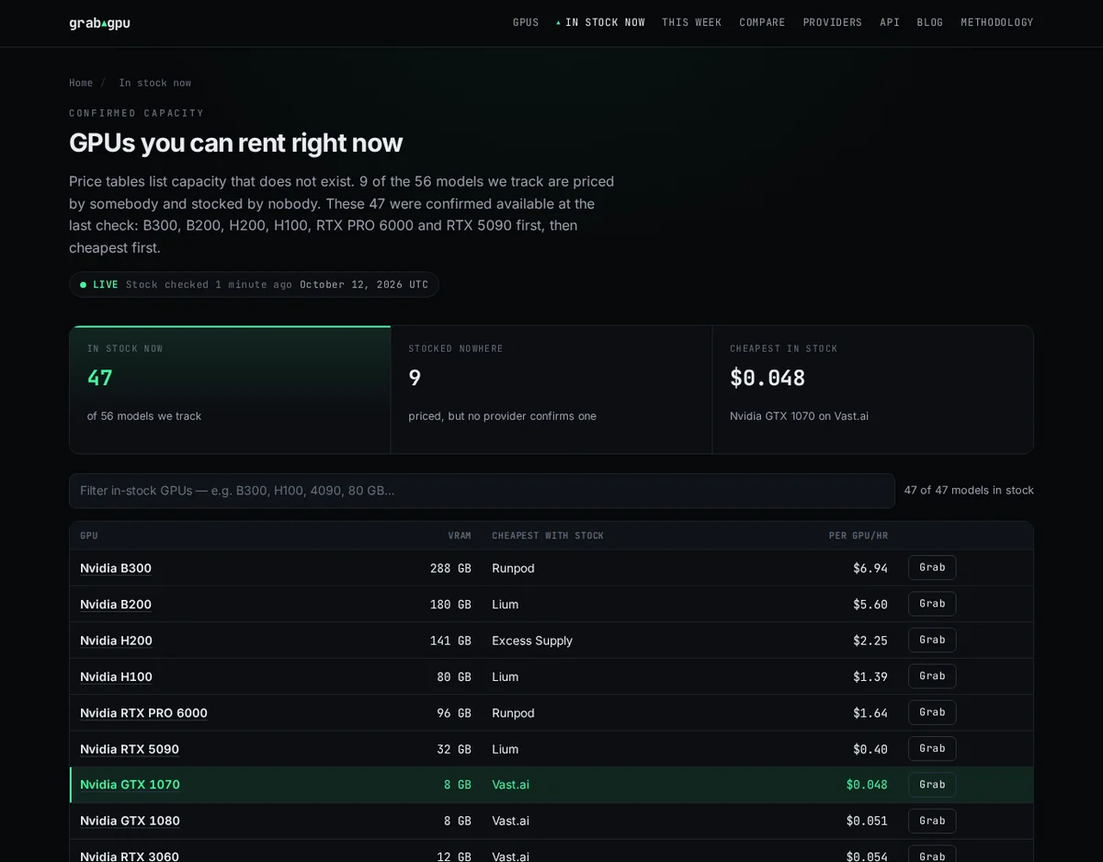Open the Nvidia GTX 1080 link
1103x862 pixels.
[130, 821]
